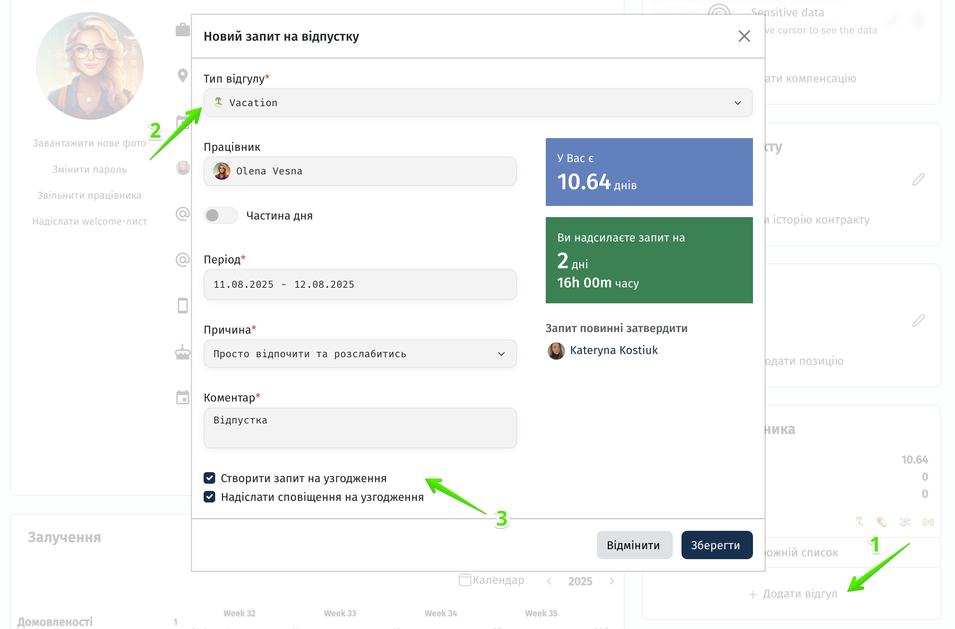The height and width of the screenshot is (629, 955).
Task: Click the small manager avatar icon in profile
Action: pyautogui.click(x=183, y=168)
